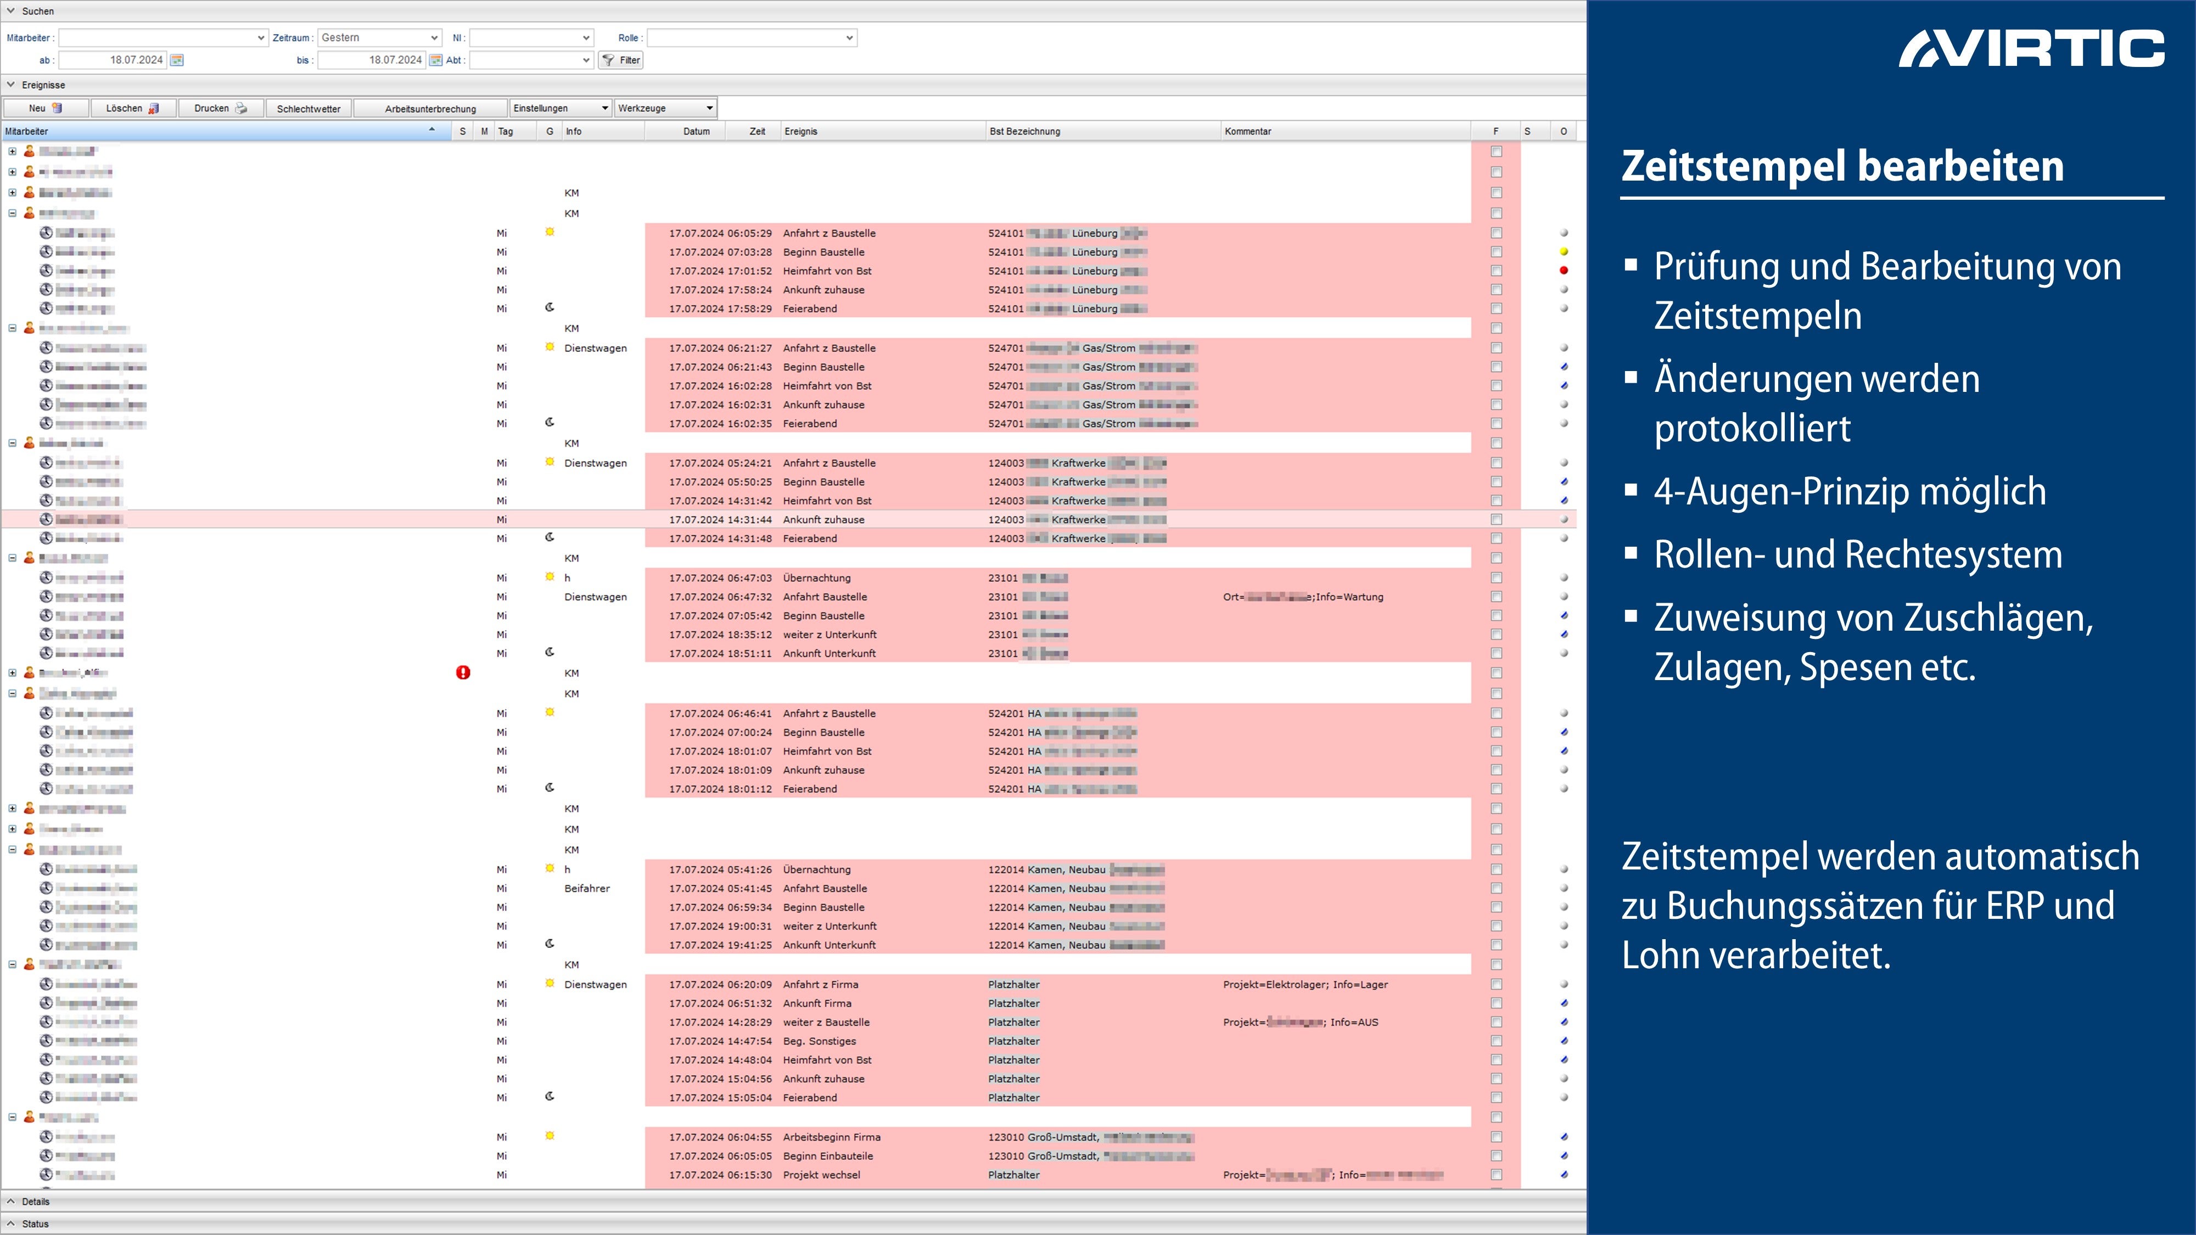Open the Einstellungen dropdown menu

[561, 108]
